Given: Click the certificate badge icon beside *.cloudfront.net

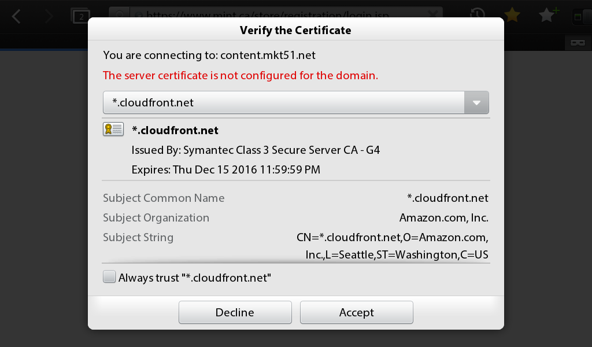Looking at the screenshot, I should (113, 129).
